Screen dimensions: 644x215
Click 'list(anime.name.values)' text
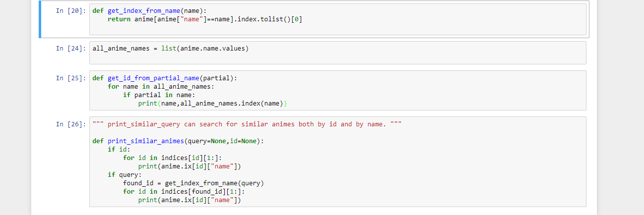click(x=205, y=48)
